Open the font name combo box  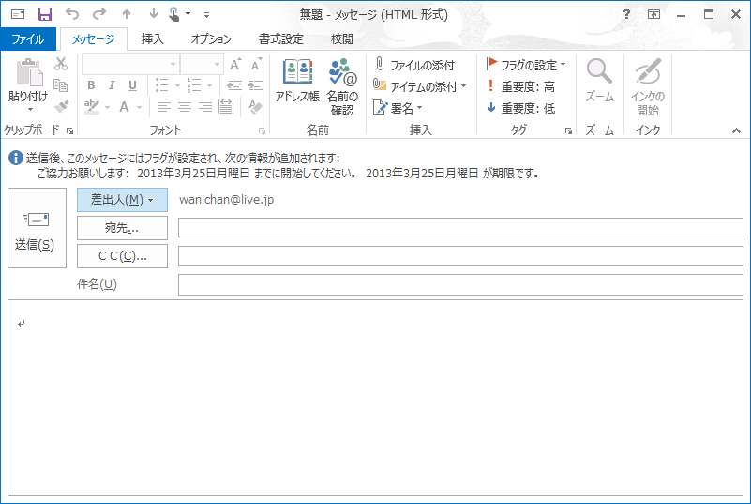[130, 64]
